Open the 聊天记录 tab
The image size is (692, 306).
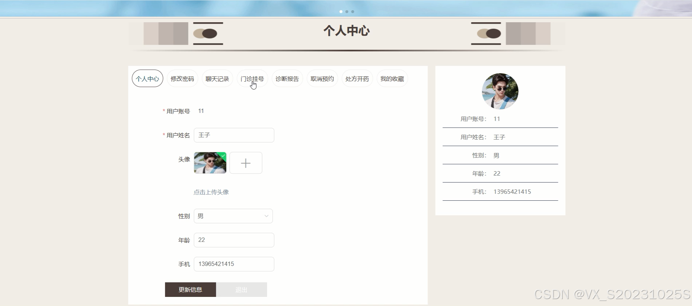coord(217,79)
